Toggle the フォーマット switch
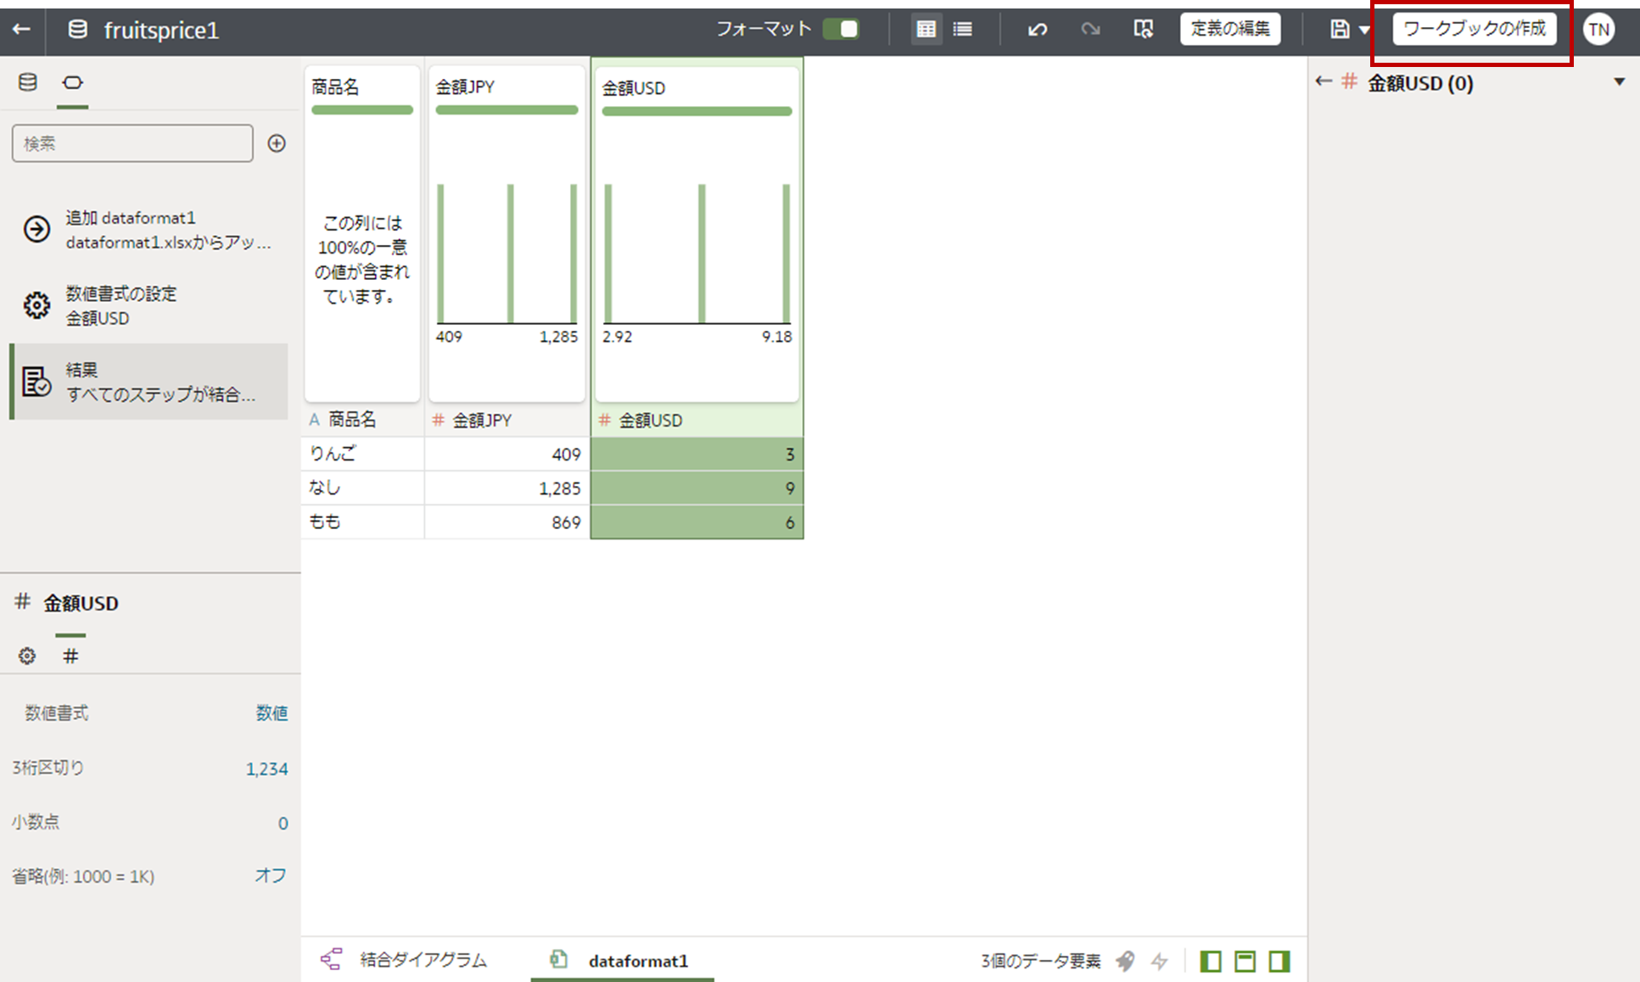This screenshot has width=1640, height=982. click(841, 29)
